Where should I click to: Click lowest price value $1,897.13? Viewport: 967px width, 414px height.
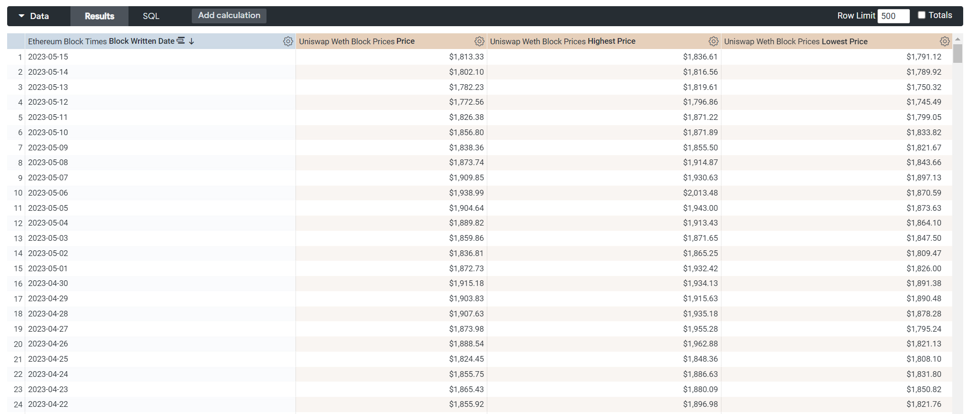924,177
